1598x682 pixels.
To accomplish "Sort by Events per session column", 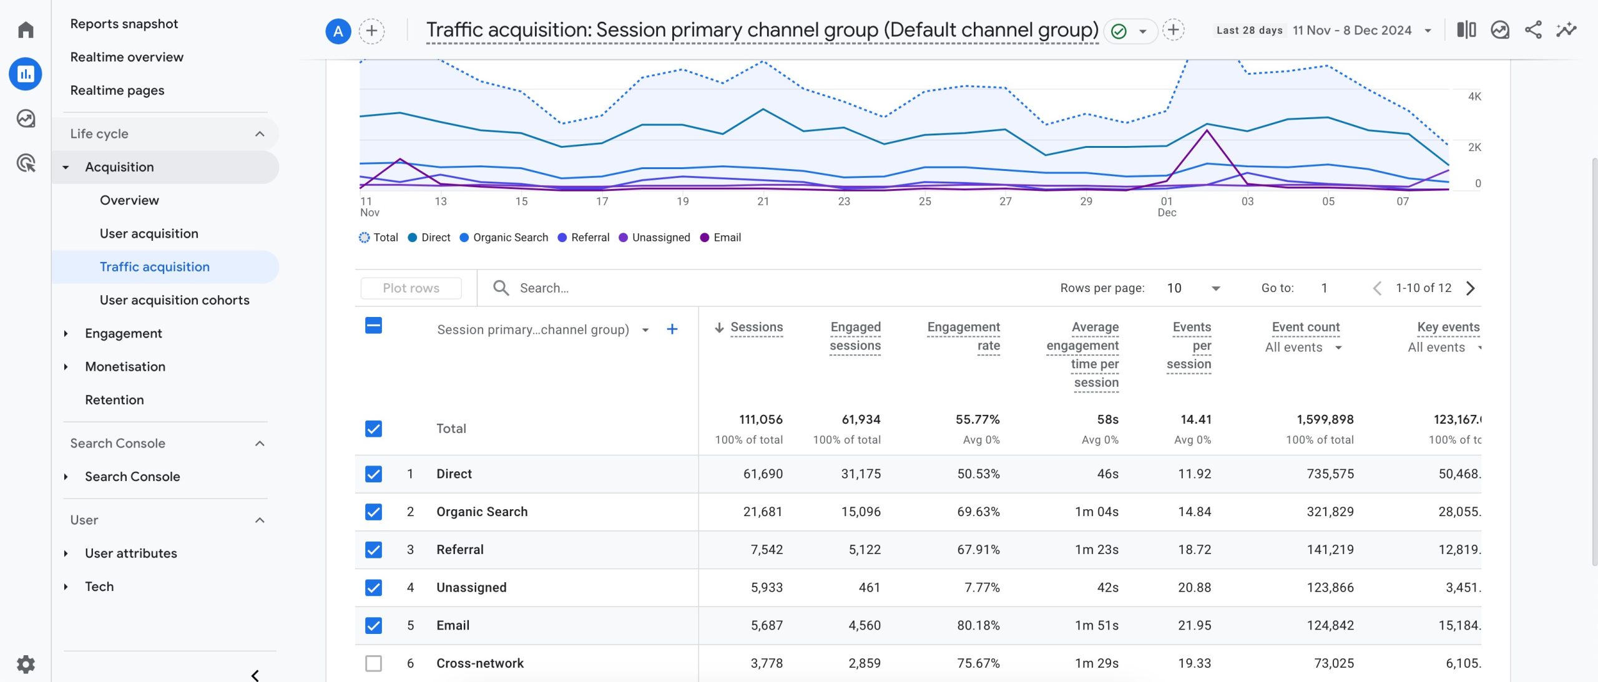I will 1189,346.
